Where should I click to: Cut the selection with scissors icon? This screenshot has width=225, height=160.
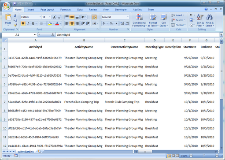[15, 15]
